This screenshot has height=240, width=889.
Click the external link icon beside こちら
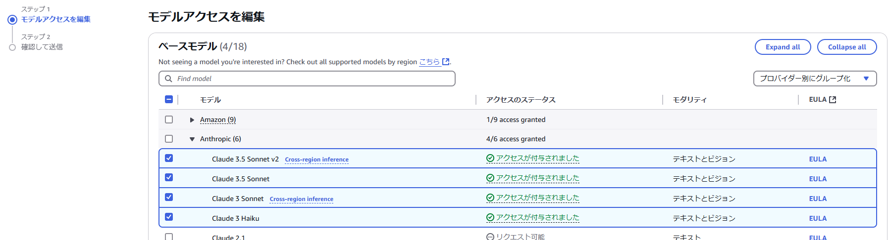(446, 62)
